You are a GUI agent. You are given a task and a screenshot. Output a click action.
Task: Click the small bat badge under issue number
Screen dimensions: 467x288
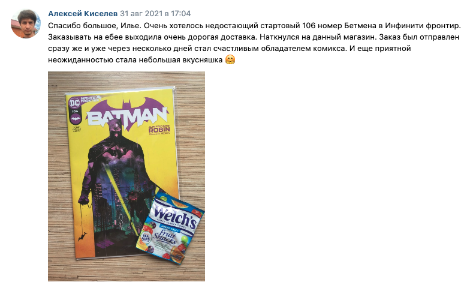pyautogui.click(x=76, y=119)
